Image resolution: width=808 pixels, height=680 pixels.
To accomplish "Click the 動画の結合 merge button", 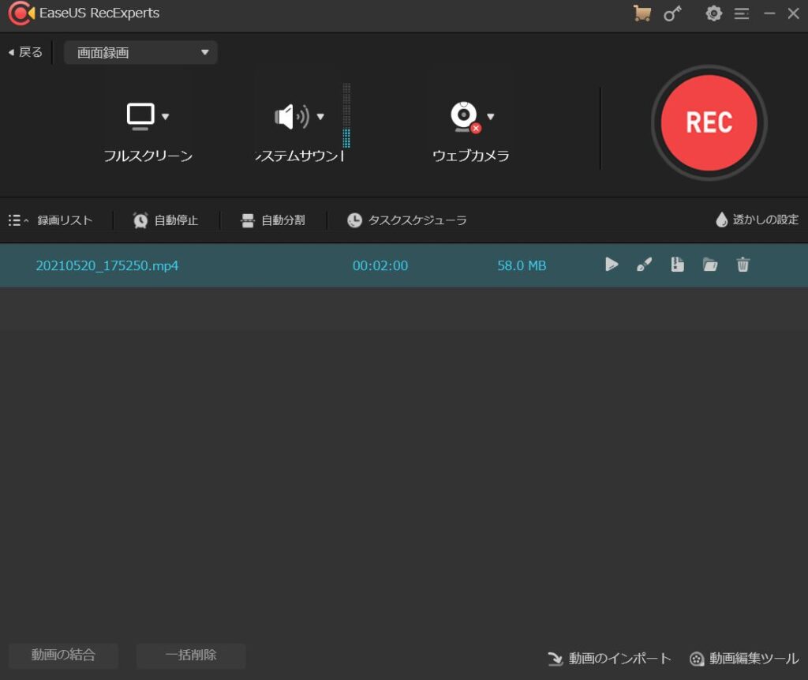I will click(63, 656).
